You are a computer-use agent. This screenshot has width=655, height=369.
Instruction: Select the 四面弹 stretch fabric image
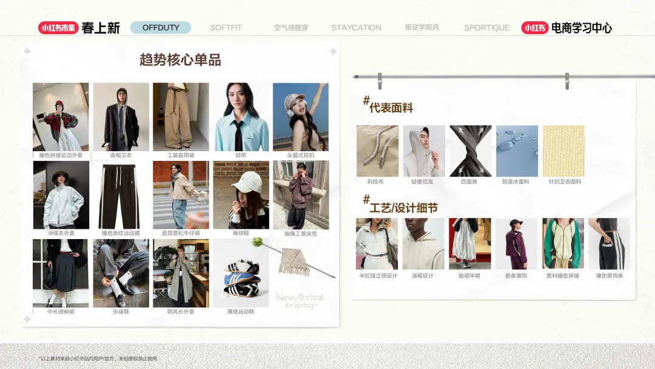pyautogui.click(x=471, y=151)
